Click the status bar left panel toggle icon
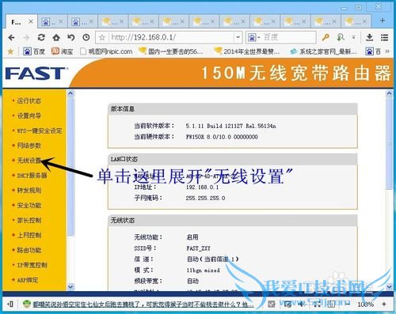This screenshot has height=314, width=396. 10,305
